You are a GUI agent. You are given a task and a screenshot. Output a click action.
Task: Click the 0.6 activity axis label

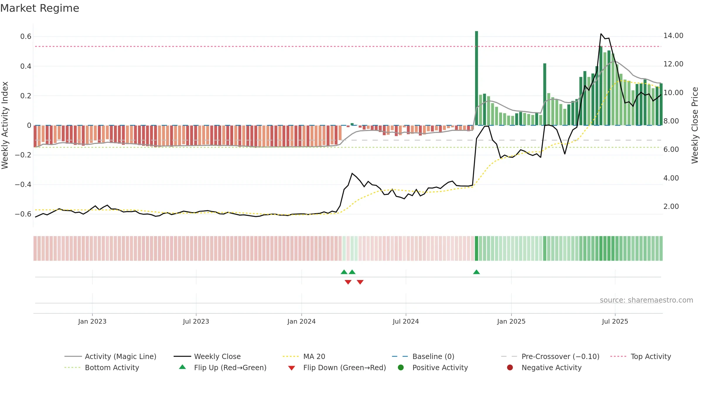pos(26,37)
